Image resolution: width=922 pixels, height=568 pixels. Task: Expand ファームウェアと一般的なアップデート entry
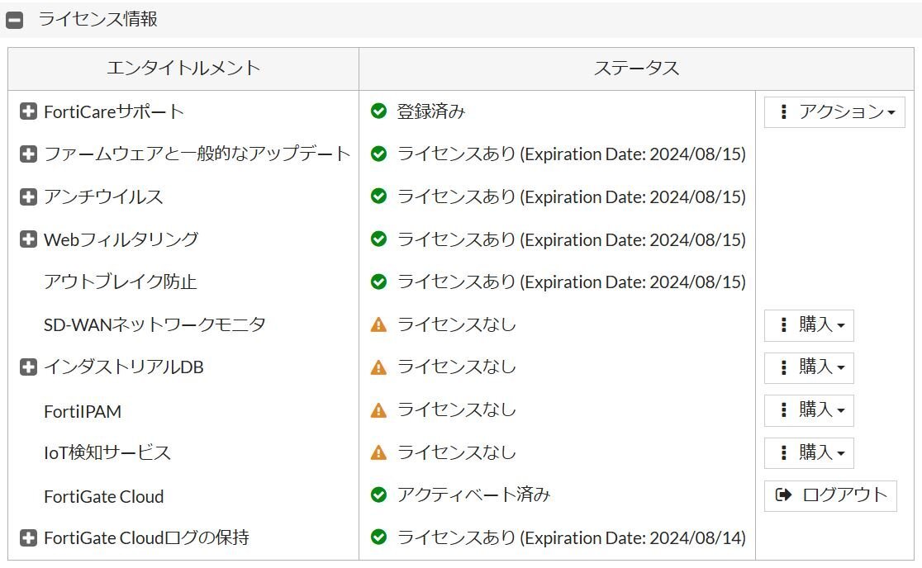(28, 154)
